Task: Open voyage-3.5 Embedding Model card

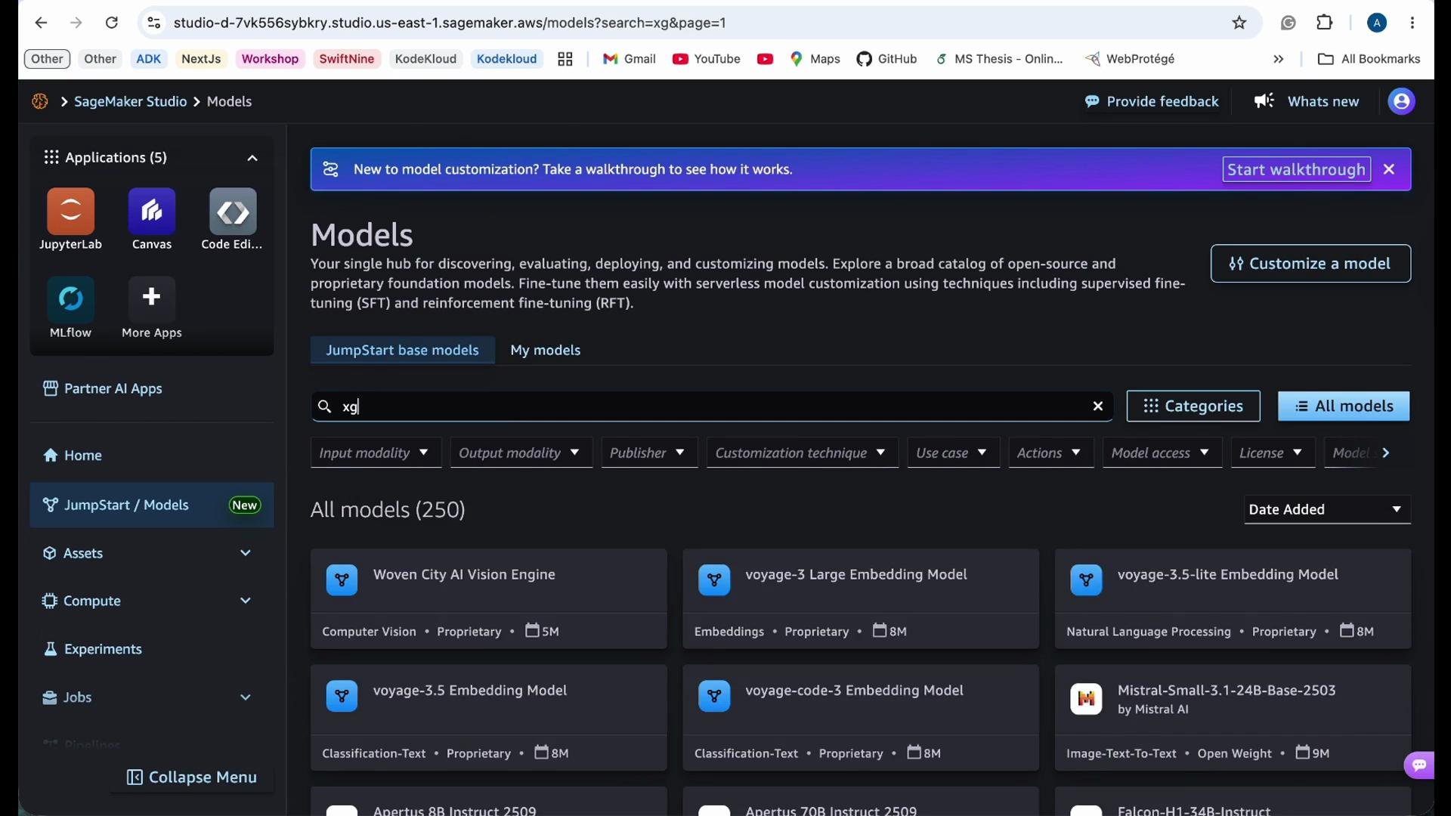Action: [x=488, y=718]
